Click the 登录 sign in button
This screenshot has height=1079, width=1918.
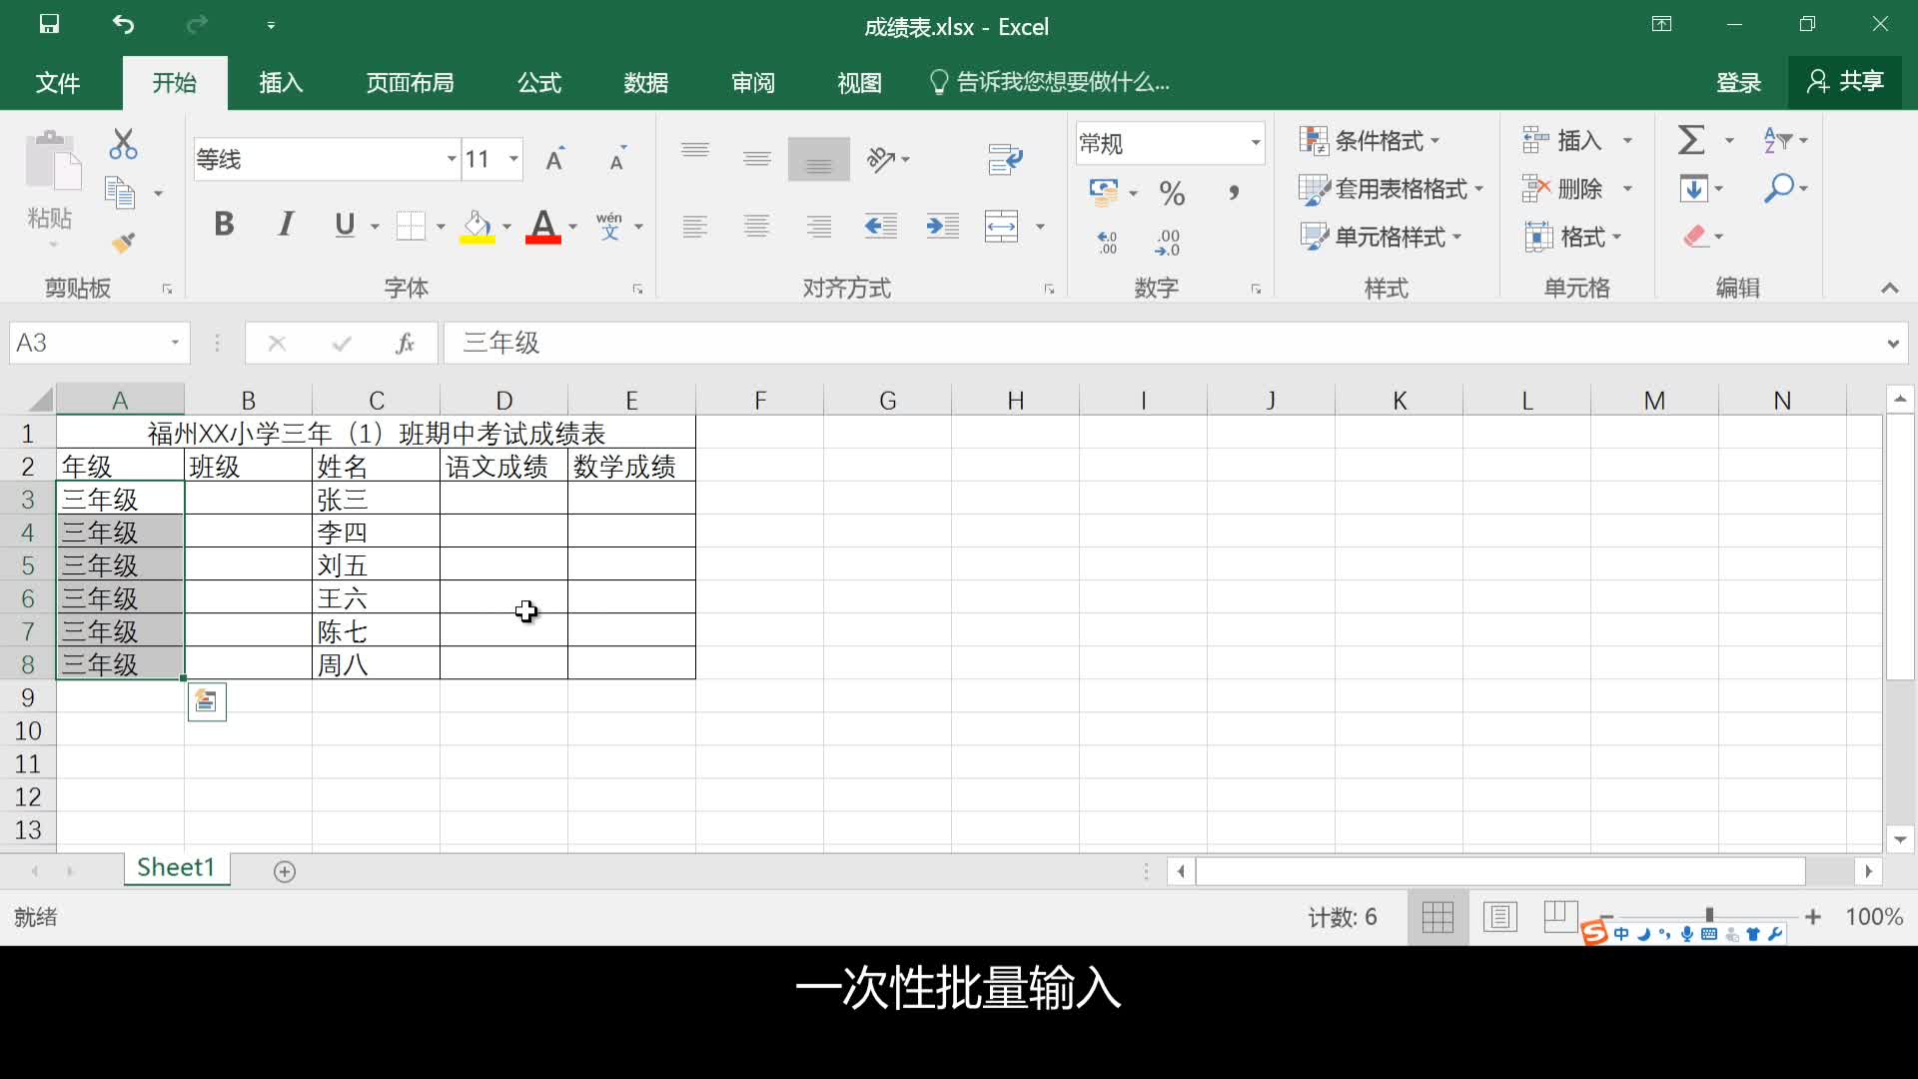tap(1738, 83)
